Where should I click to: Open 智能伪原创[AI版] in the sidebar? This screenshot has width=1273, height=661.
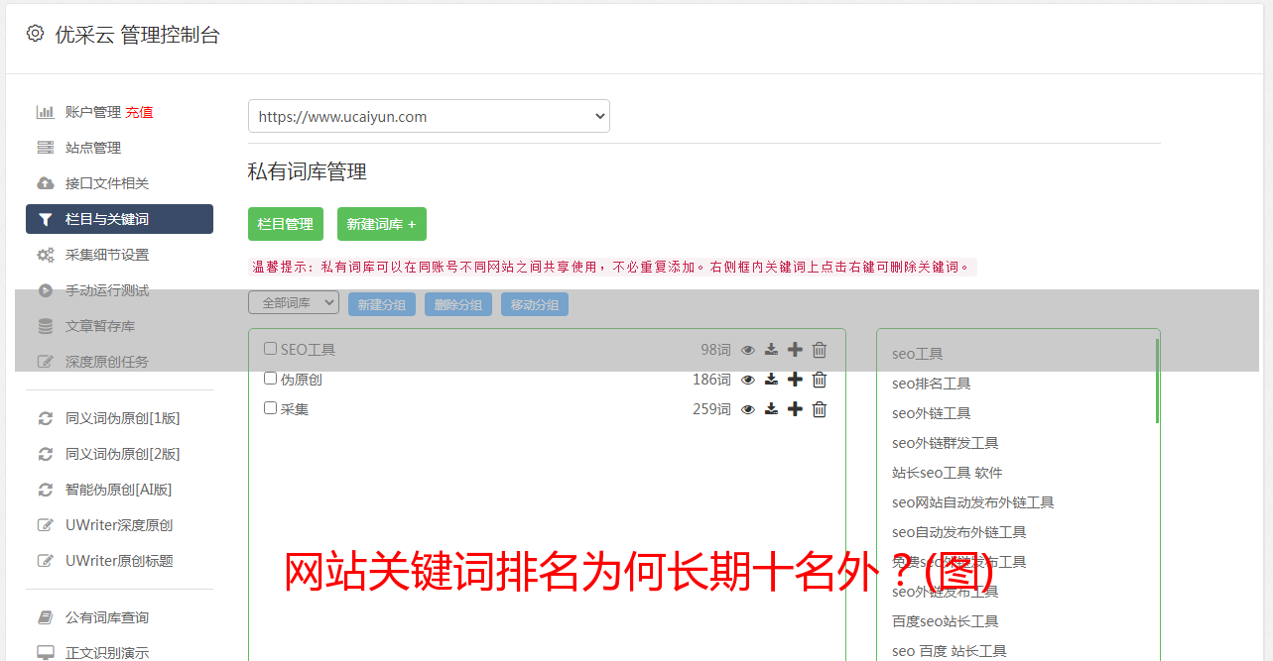(119, 490)
